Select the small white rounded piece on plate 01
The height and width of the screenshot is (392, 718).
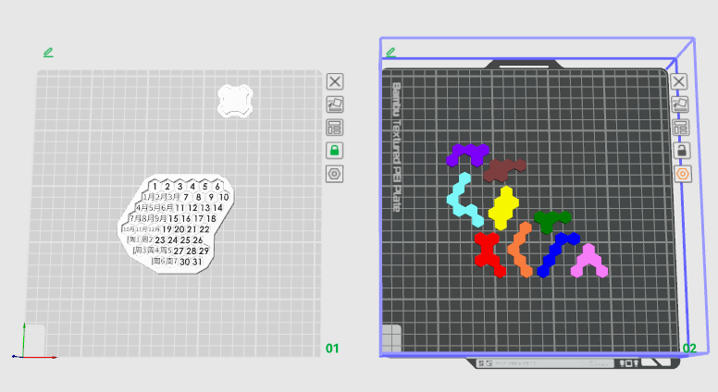[x=235, y=101]
